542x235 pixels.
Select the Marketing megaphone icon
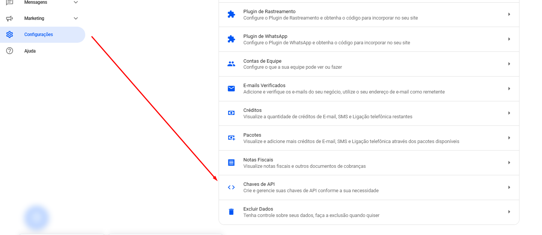click(x=10, y=18)
